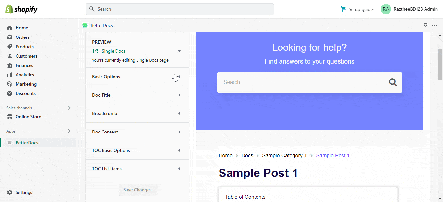Click the Looking for help? heading
443x202 pixels.
coord(309,48)
